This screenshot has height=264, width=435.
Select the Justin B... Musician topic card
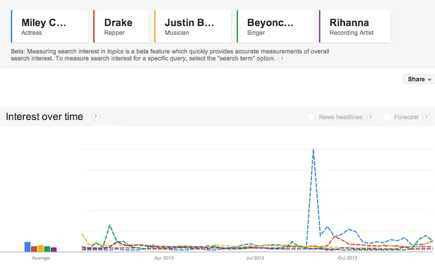193,27
